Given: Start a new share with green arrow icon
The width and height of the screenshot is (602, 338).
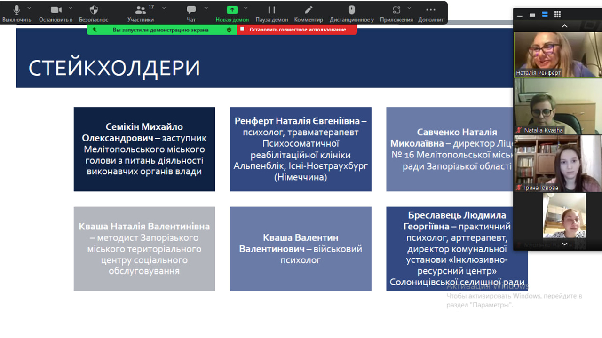Looking at the screenshot, I should tap(232, 10).
